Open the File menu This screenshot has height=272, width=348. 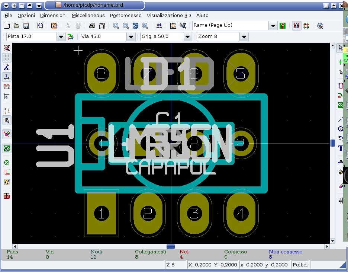coord(9,16)
